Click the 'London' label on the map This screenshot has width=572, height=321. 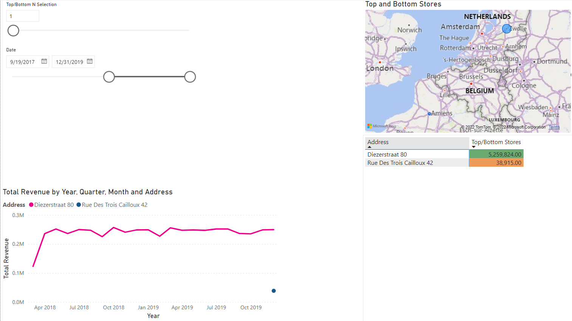[380, 68]
